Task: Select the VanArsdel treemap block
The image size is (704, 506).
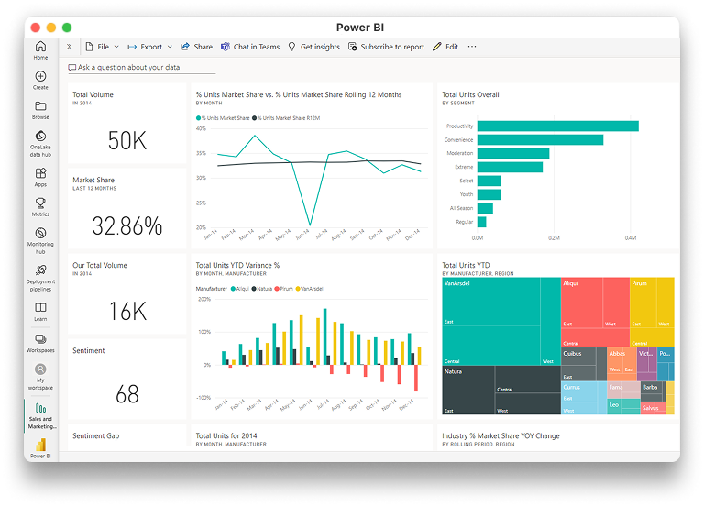Action: (501, 322)
